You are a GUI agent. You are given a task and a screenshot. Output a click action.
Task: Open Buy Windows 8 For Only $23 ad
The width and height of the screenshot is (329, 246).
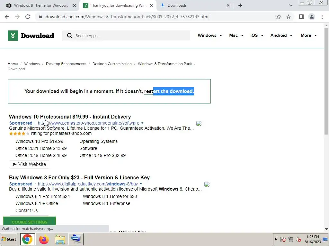pyautogui.click(x=79, y=177)
